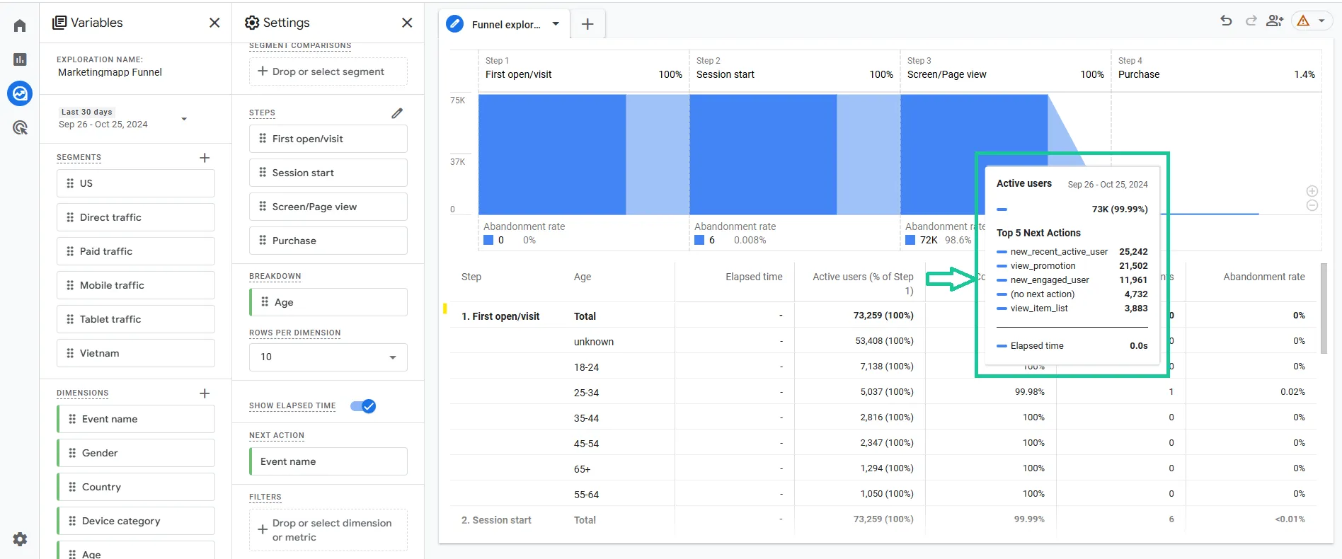Open the Advertising icon in left sidebar

[20, 127]
